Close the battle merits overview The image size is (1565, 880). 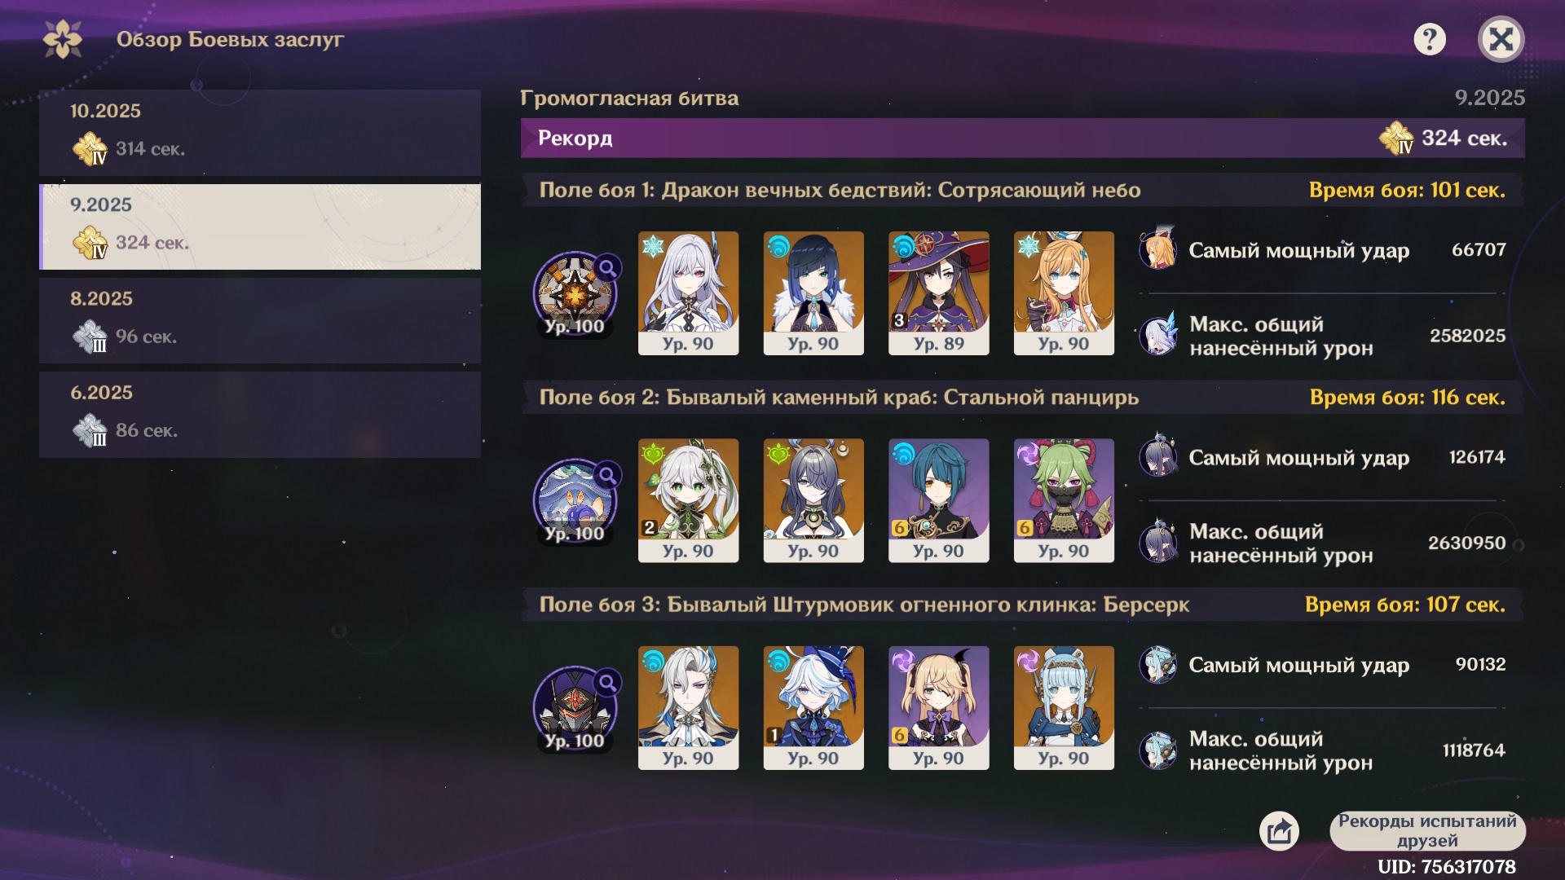[1501, 39]
